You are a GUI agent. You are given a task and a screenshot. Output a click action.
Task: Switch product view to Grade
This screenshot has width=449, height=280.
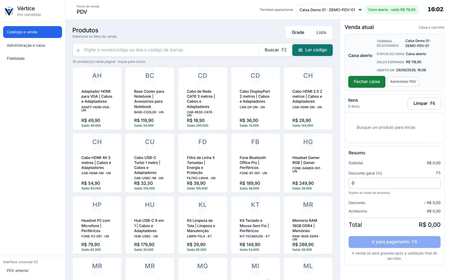click(x=298, y=32)
